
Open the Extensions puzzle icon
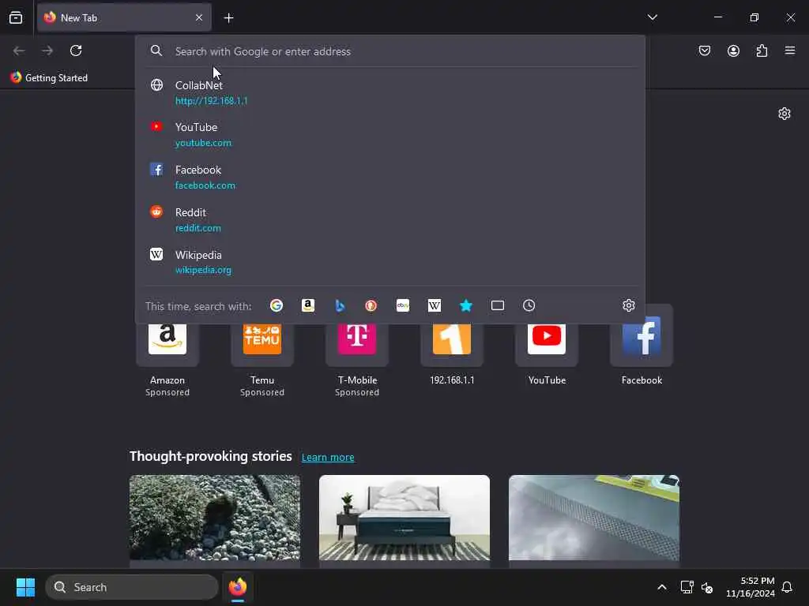(x=762, y=50)
